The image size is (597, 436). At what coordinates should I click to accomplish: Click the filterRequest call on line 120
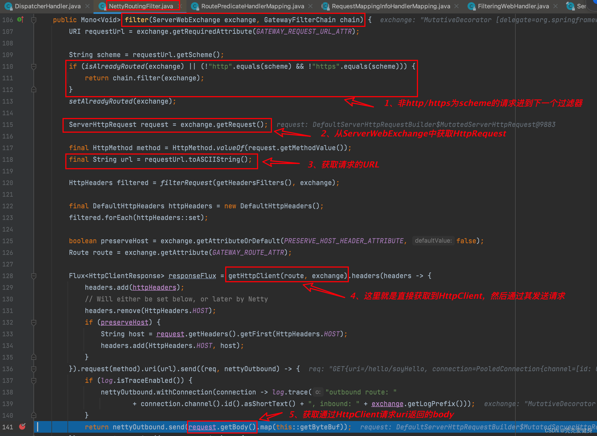[186, 183]
